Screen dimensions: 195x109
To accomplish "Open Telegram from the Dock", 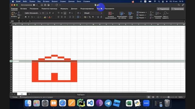I will 108,103.
